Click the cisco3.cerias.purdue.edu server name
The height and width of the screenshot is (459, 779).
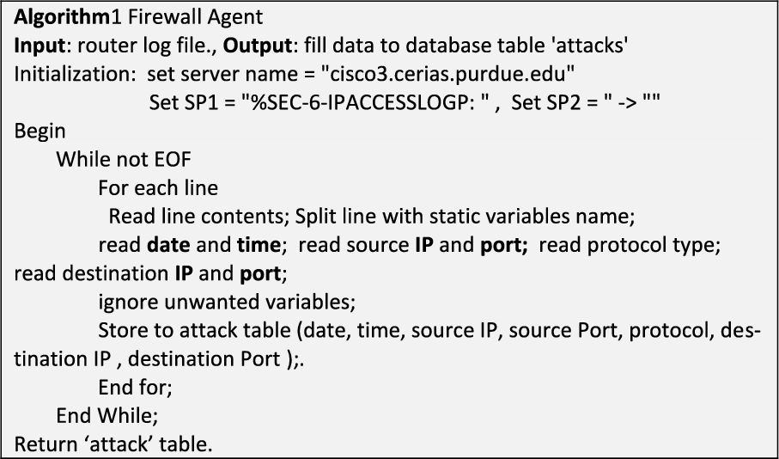click(447, 74)
